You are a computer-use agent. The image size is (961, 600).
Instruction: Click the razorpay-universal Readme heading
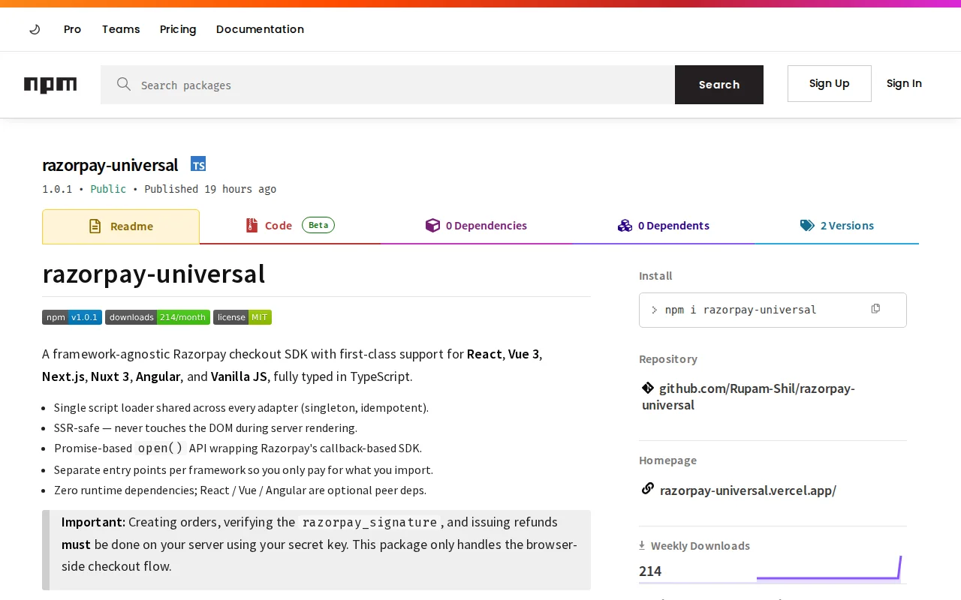[154, 274]
